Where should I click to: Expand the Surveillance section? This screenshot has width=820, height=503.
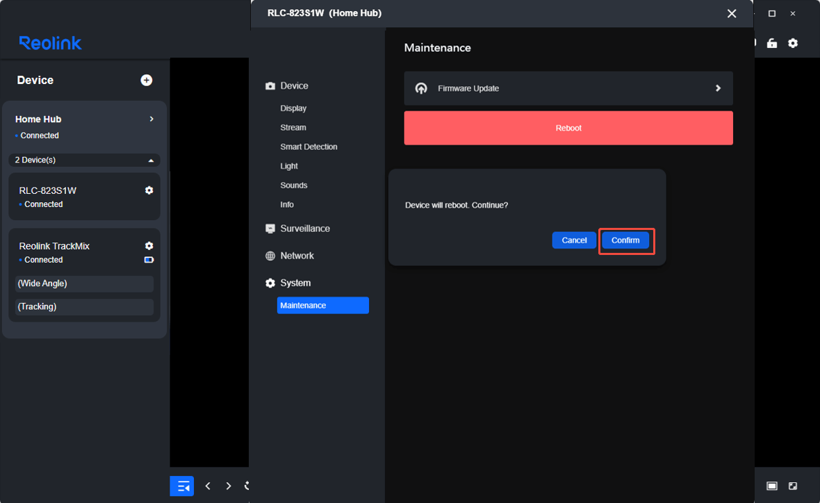305,229
